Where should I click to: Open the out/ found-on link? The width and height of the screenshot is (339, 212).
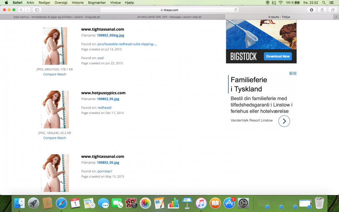pos(101,58)
